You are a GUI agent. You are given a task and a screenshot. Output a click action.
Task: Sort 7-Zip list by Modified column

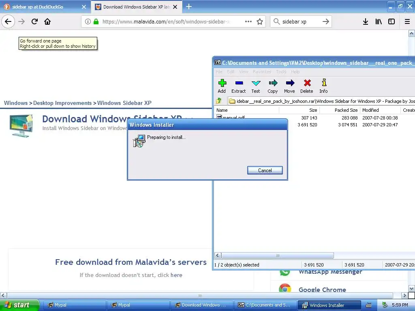[380, 110]
